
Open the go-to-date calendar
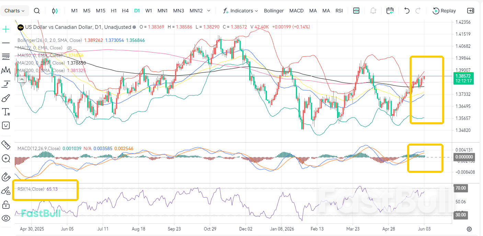coord(390,11)
